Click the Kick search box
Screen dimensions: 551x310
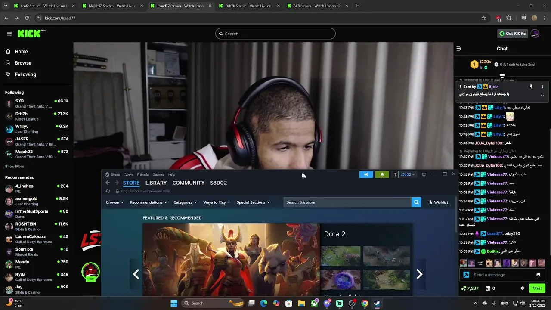pyautogui.click(x=275, y=34)
